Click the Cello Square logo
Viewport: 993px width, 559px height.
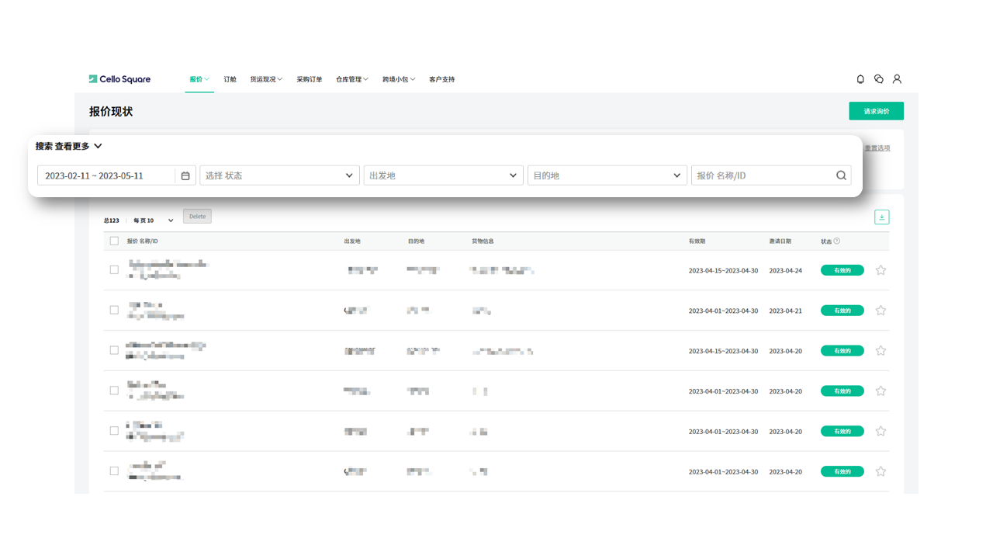[119, 79]
